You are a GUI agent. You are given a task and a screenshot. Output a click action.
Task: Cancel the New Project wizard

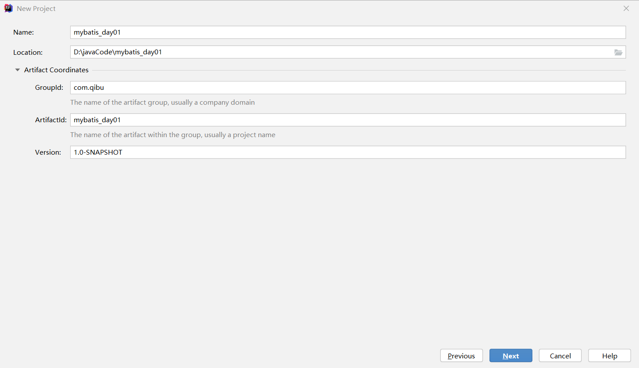click(560, 356)
